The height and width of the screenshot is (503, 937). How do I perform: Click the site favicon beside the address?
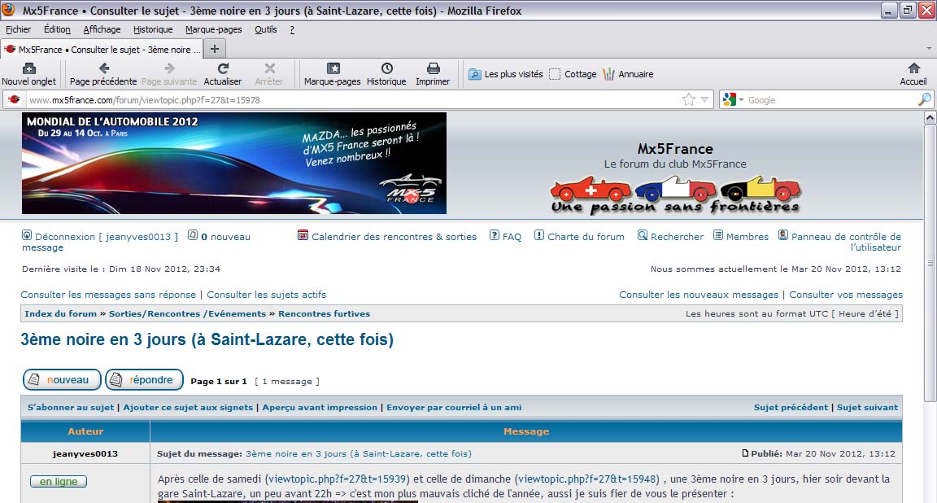tap(15, 100)
